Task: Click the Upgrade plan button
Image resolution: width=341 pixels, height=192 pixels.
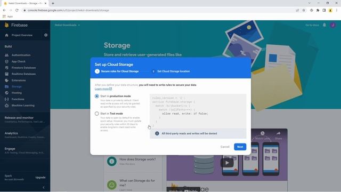Action: click(40, 178)
